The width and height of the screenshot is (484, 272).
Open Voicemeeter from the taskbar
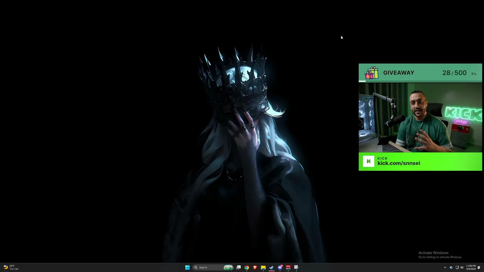point(288,267)
